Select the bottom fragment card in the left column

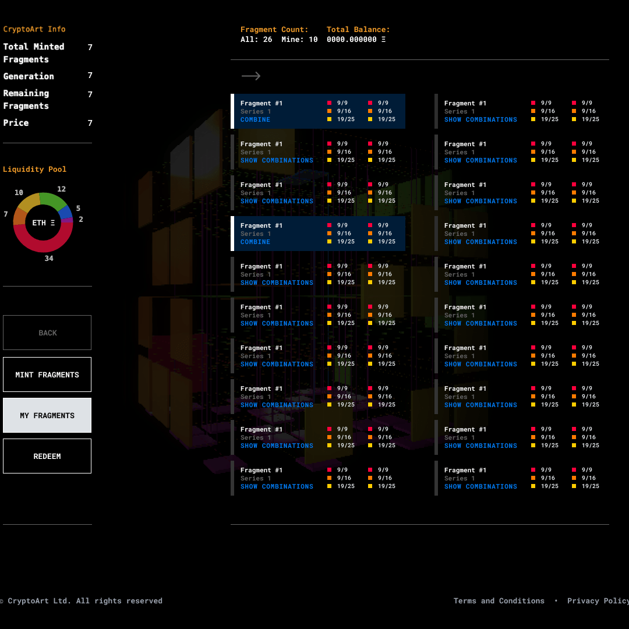click(x=317, y=478)
